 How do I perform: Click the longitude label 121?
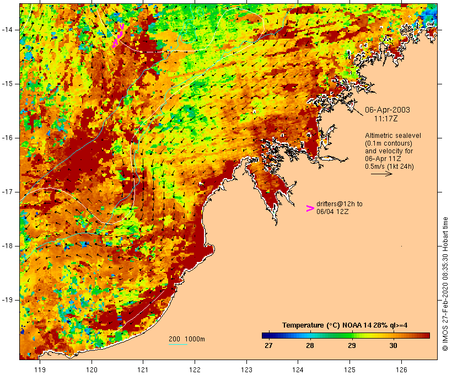143,369
